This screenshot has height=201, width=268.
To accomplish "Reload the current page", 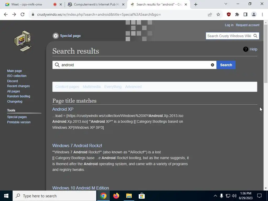I will [23, 15].
